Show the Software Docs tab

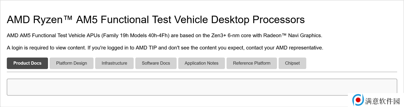click(x=156, y=63)
